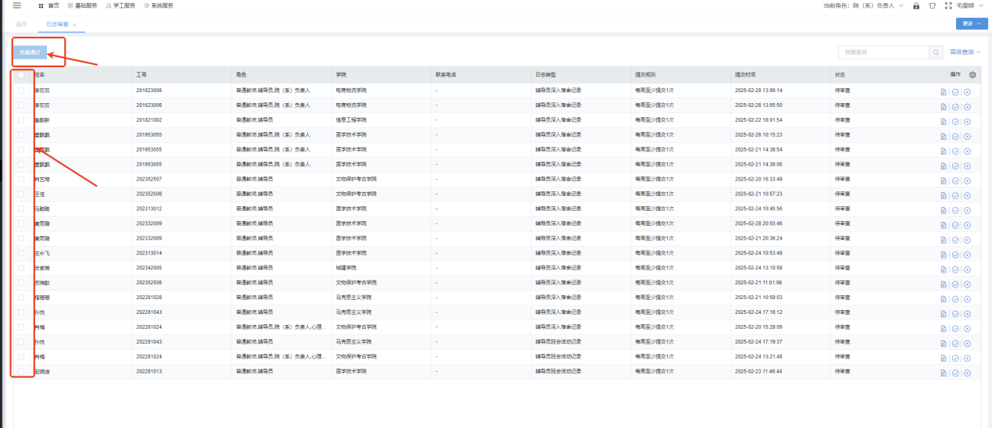Open the hamburger menu icon
Viewport: 992px width, 428px height.
(17, 5)
